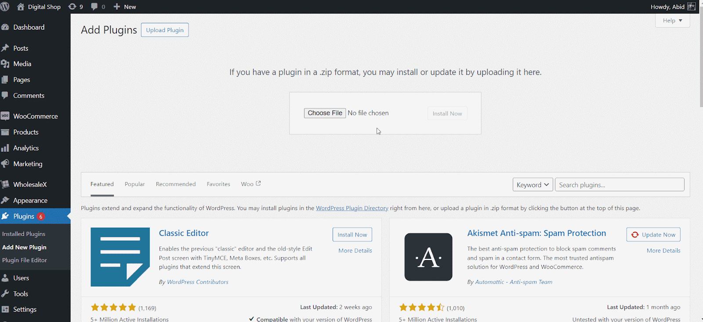Open the Digital Shop site name
Image resolution: width=703 pixels, height=322 pixels.
[x=44, y=7]
